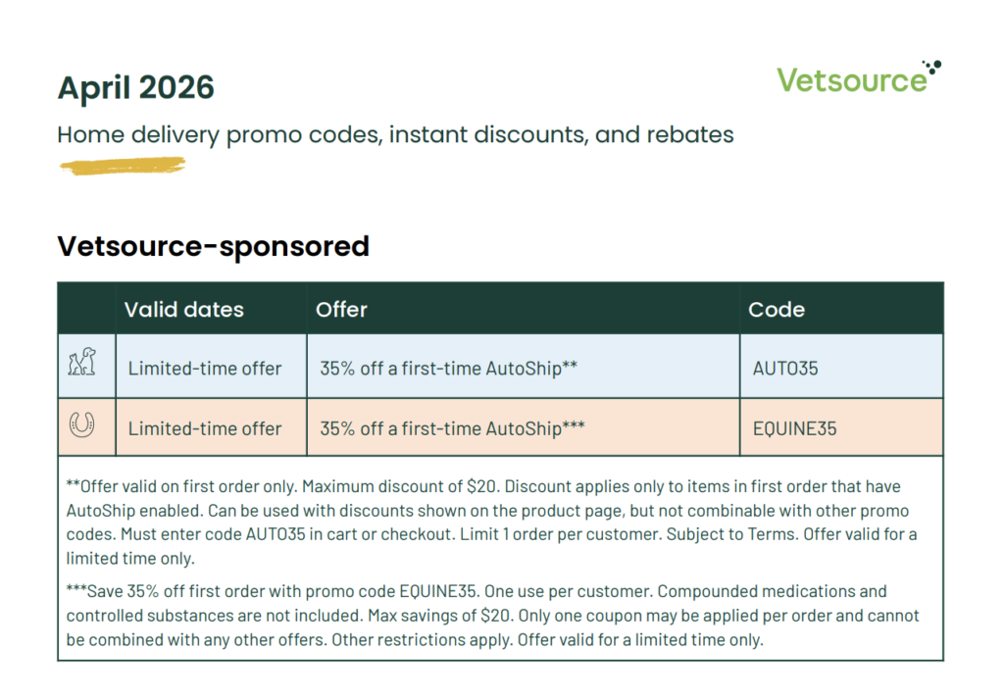Click the AutoShip offer with two asterisks
1004x698 pixels.
coord(448,369)
